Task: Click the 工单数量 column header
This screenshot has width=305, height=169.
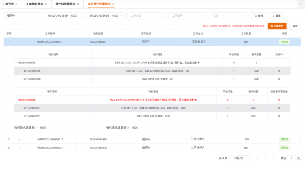Action: coord(246,34)
